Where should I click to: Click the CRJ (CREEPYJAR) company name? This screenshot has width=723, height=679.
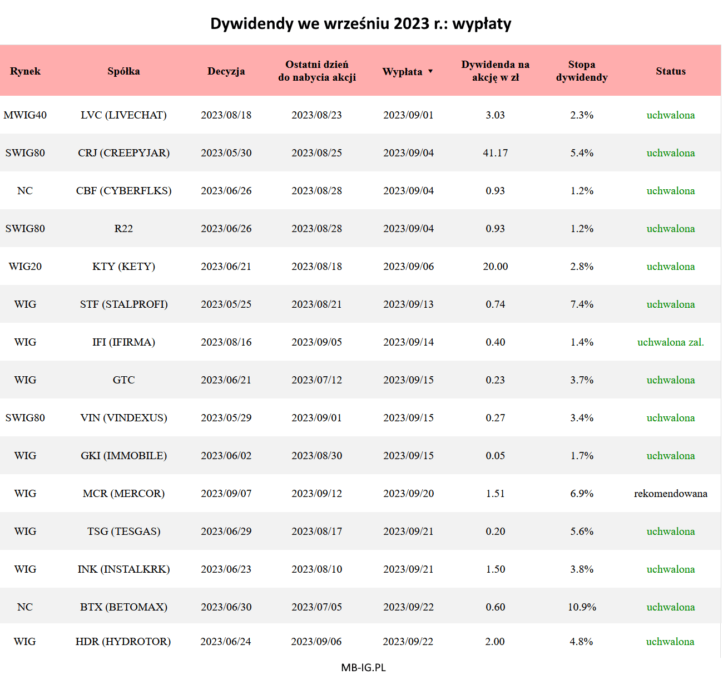(123, 153)
